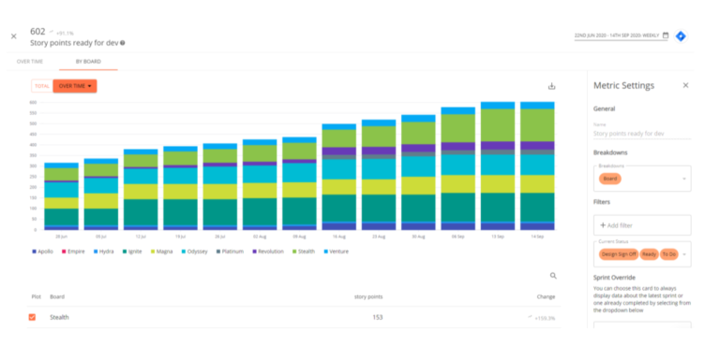Expand the Current Status dropdown arrow
This screenshot has height=345, width=720.
[684, 254]
